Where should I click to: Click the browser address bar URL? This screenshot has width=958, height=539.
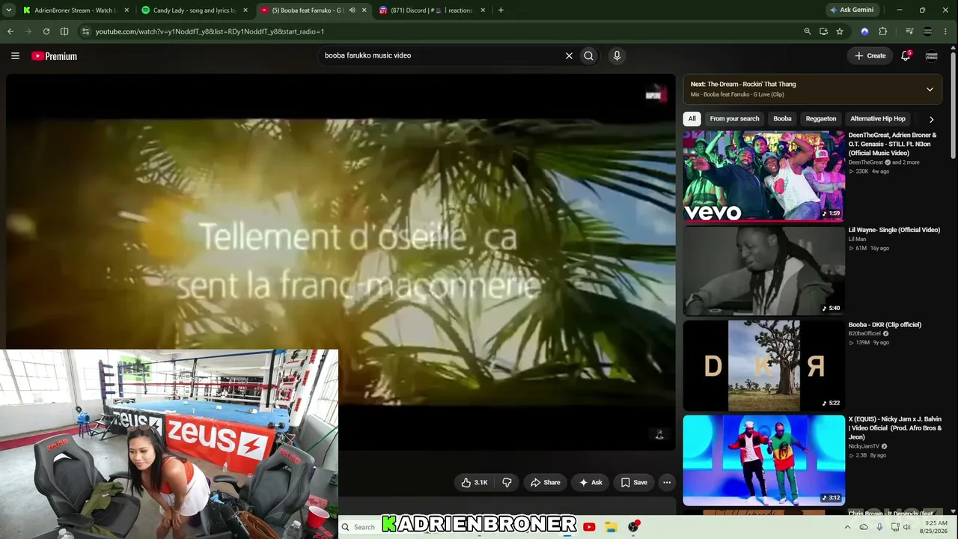[x=210, y=31]
